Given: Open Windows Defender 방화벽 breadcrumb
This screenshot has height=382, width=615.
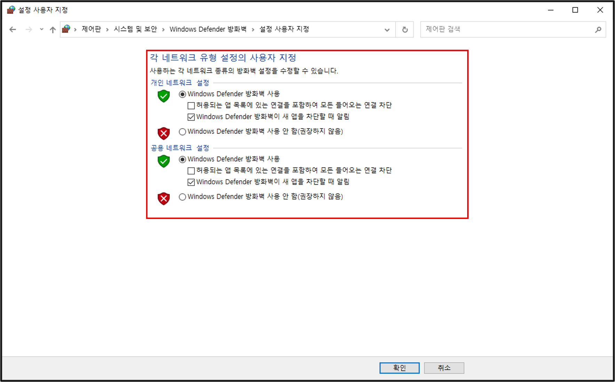Looking at the screenshot, I should click(208, 29).
